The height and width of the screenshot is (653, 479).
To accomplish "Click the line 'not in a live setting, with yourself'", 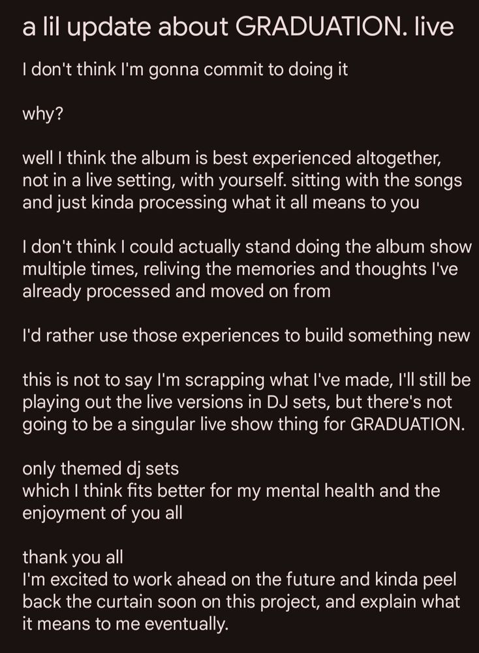I will point(242,181).
